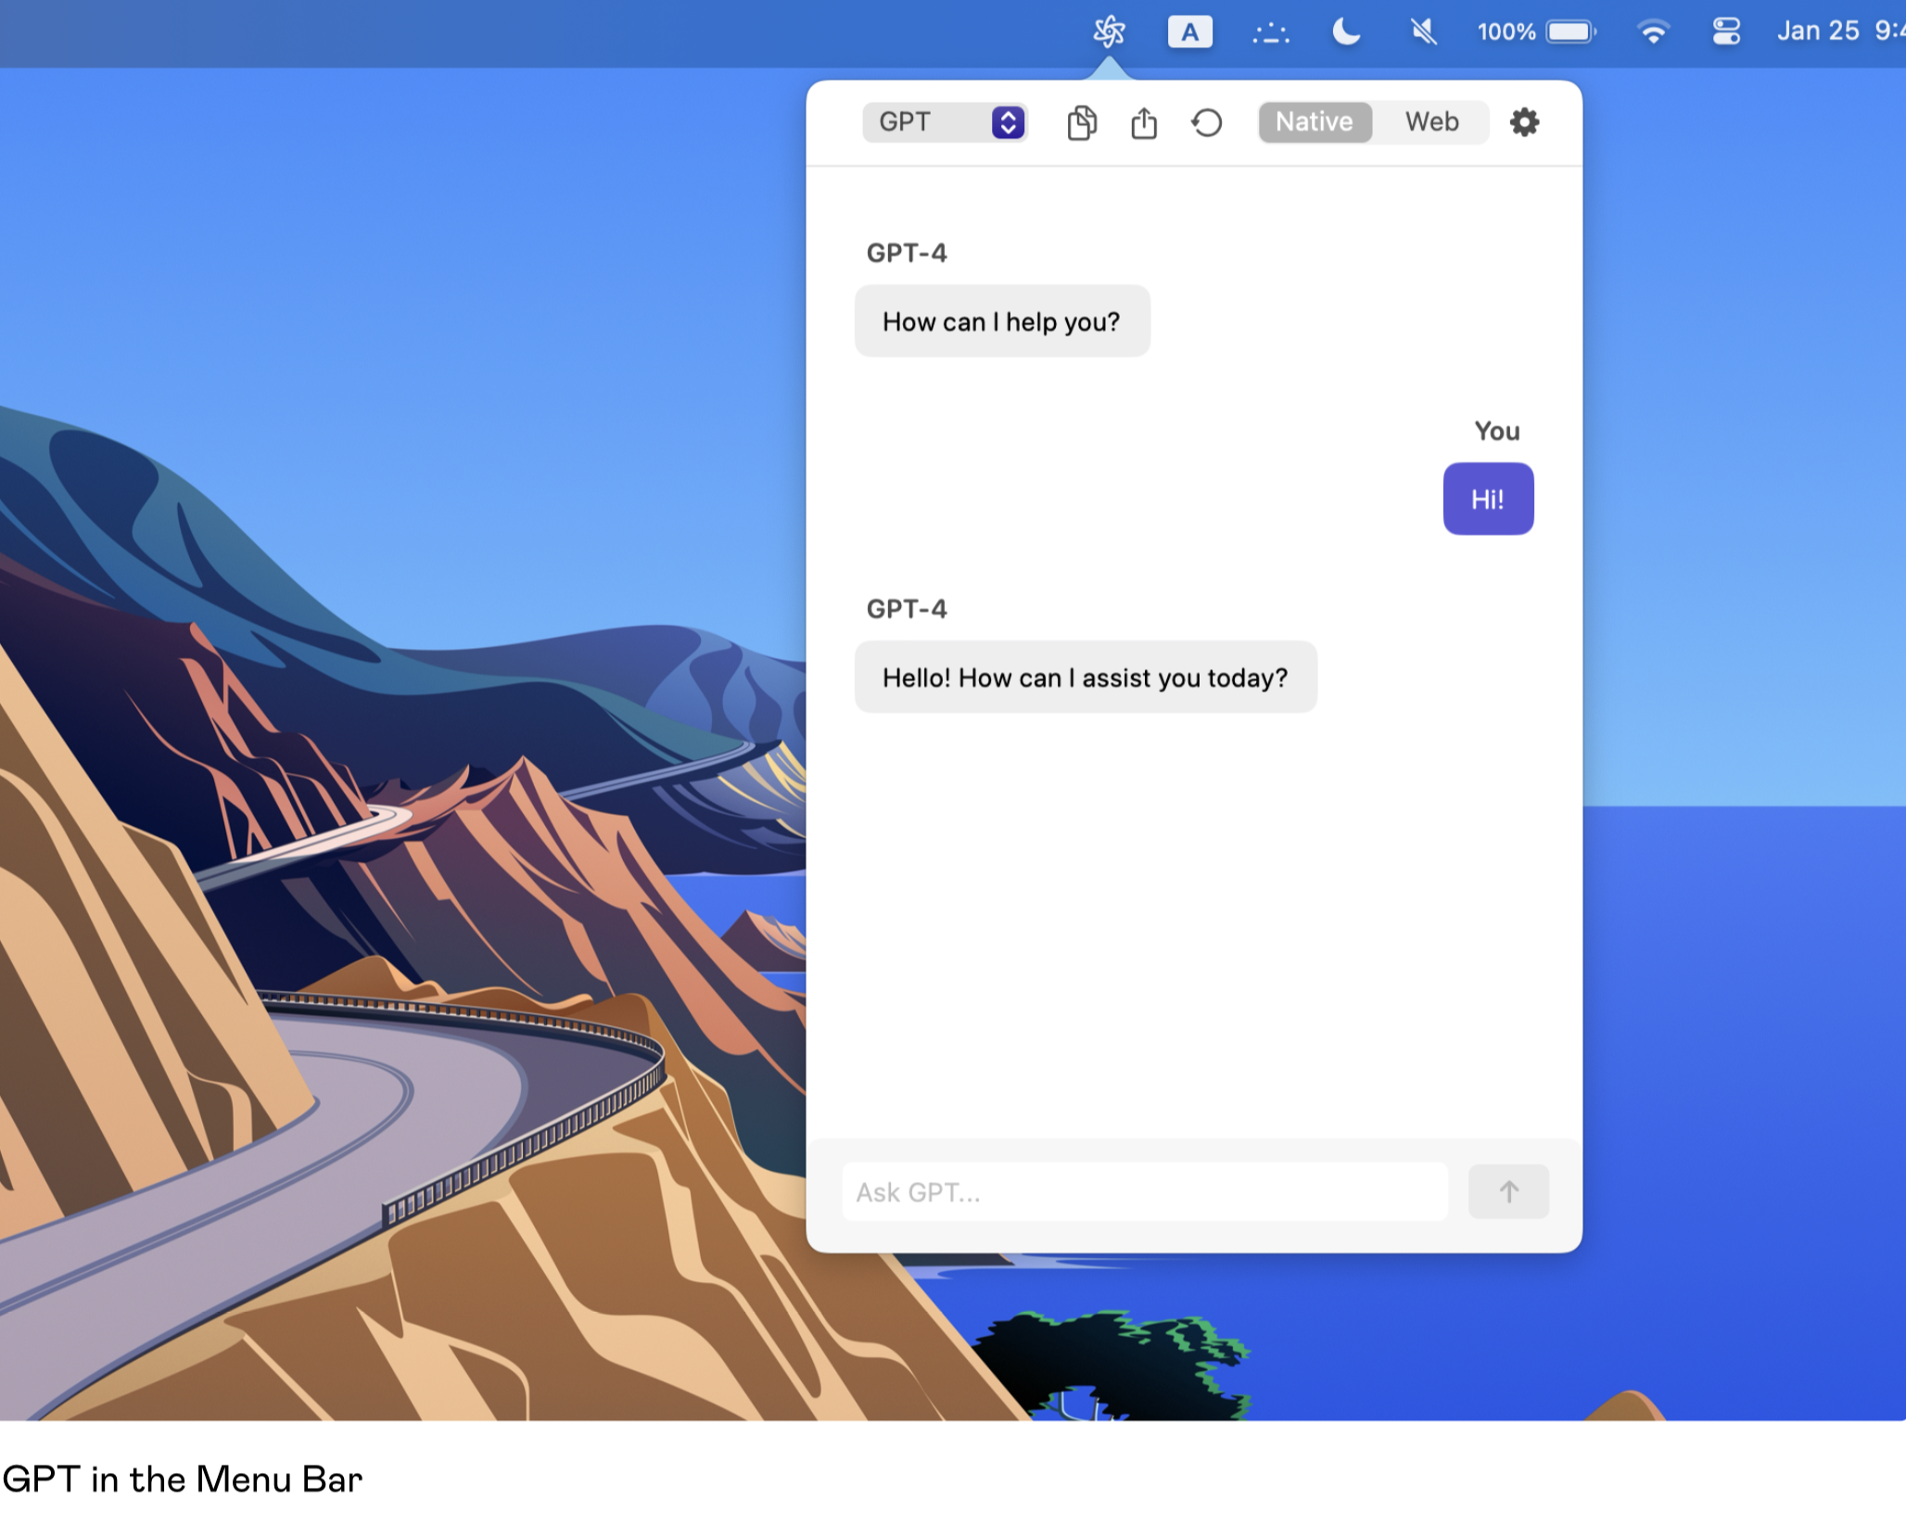1906x1537 pixels.
Task: Click the GPT app icon in menu bar
Action: [1109, 32]
